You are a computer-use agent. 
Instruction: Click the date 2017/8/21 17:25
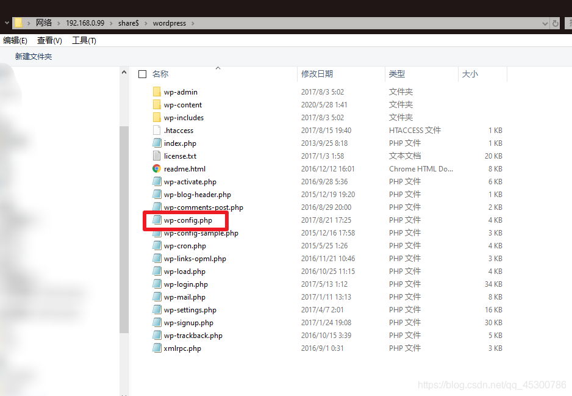point(326,220)
